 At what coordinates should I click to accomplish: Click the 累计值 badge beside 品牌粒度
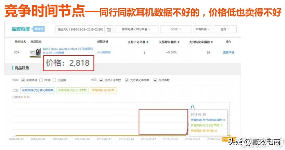(38, 29)
